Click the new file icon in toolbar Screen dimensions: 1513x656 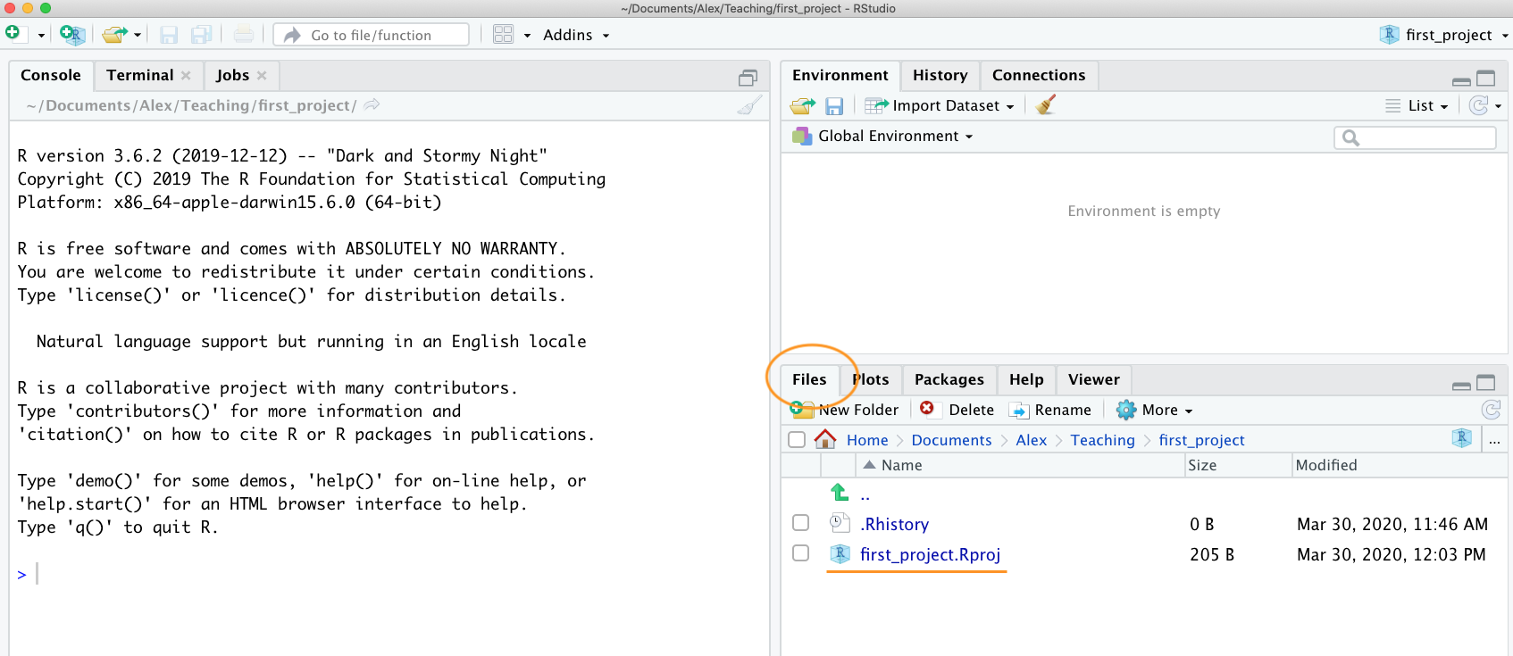(13, 34)
